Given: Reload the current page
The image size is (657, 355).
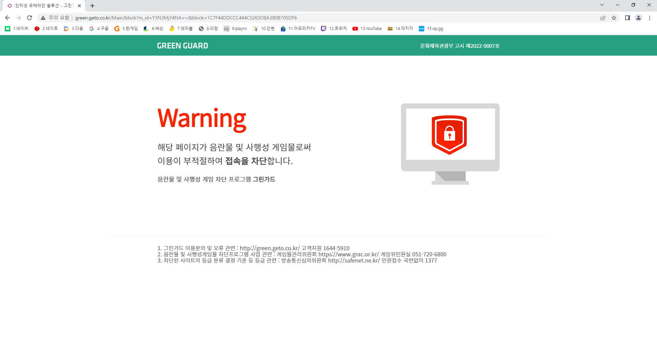Looking at the screenshot, I should tap(29, 18).
